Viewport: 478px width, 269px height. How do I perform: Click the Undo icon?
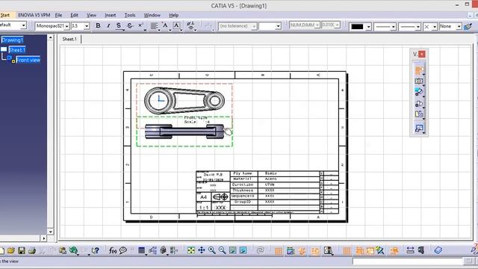[x=73, y=251]
